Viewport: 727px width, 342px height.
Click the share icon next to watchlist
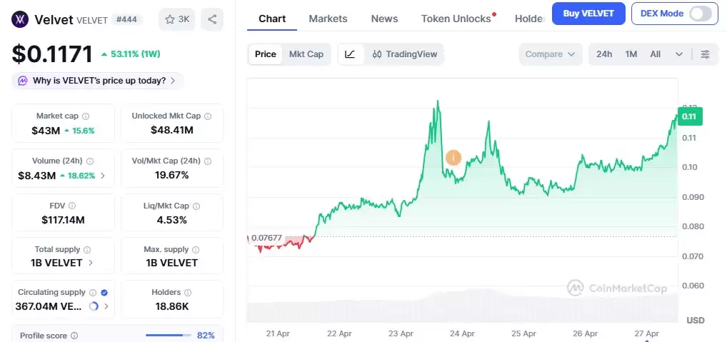[x=212, y=19]
